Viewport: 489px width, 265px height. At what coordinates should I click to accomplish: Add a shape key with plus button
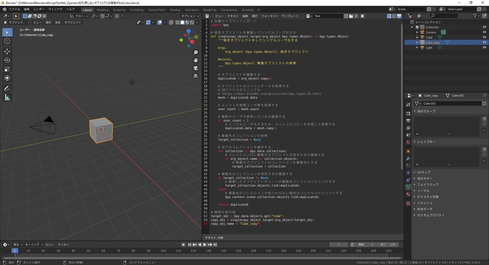484,150
